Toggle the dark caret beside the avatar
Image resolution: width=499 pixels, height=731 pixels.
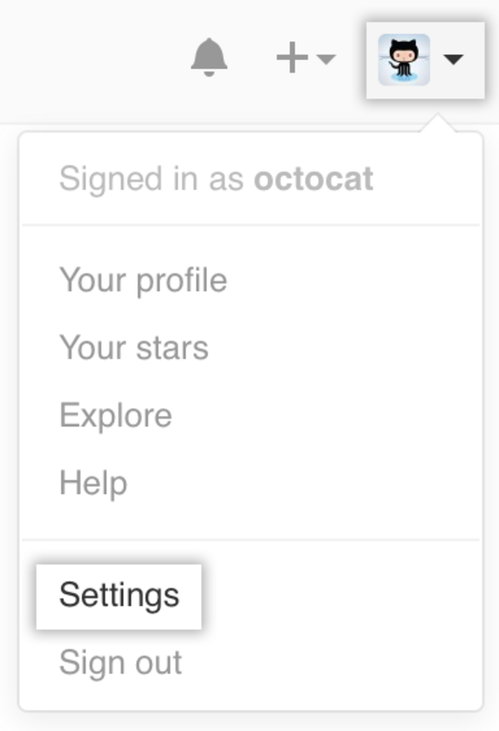[453, 59]
